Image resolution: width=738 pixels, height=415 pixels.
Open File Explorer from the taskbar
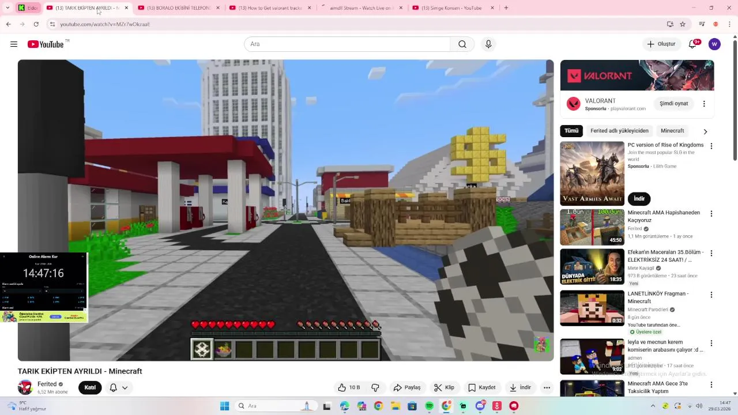pos(396,406)
